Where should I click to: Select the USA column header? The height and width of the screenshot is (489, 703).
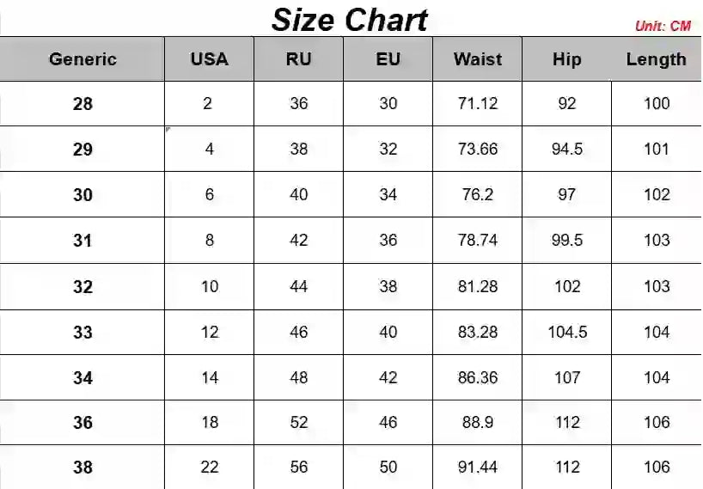pos(210,59)
